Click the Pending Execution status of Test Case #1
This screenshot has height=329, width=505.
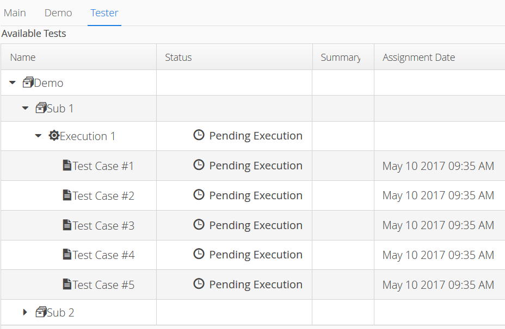pos(256,166)
